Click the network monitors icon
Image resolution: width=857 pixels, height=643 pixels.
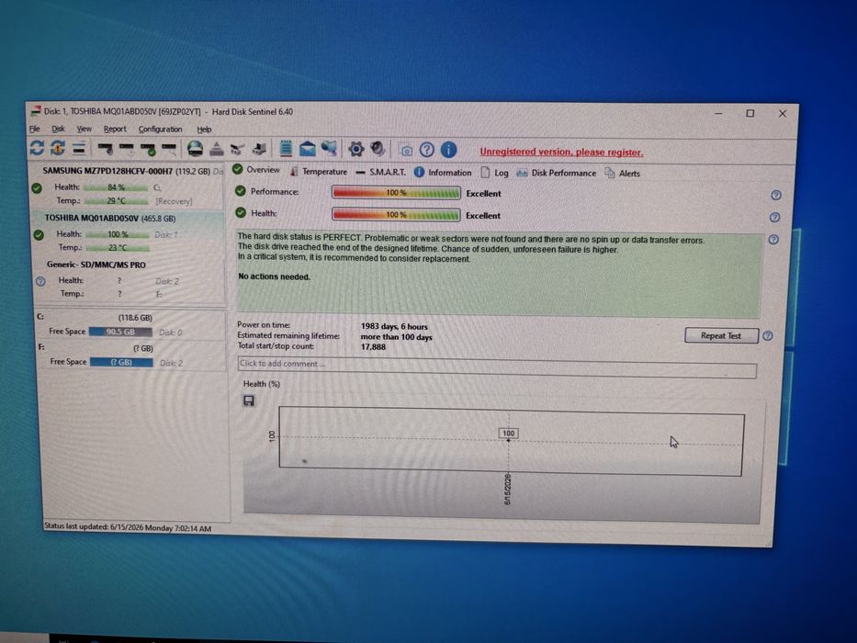click(329, 149)
